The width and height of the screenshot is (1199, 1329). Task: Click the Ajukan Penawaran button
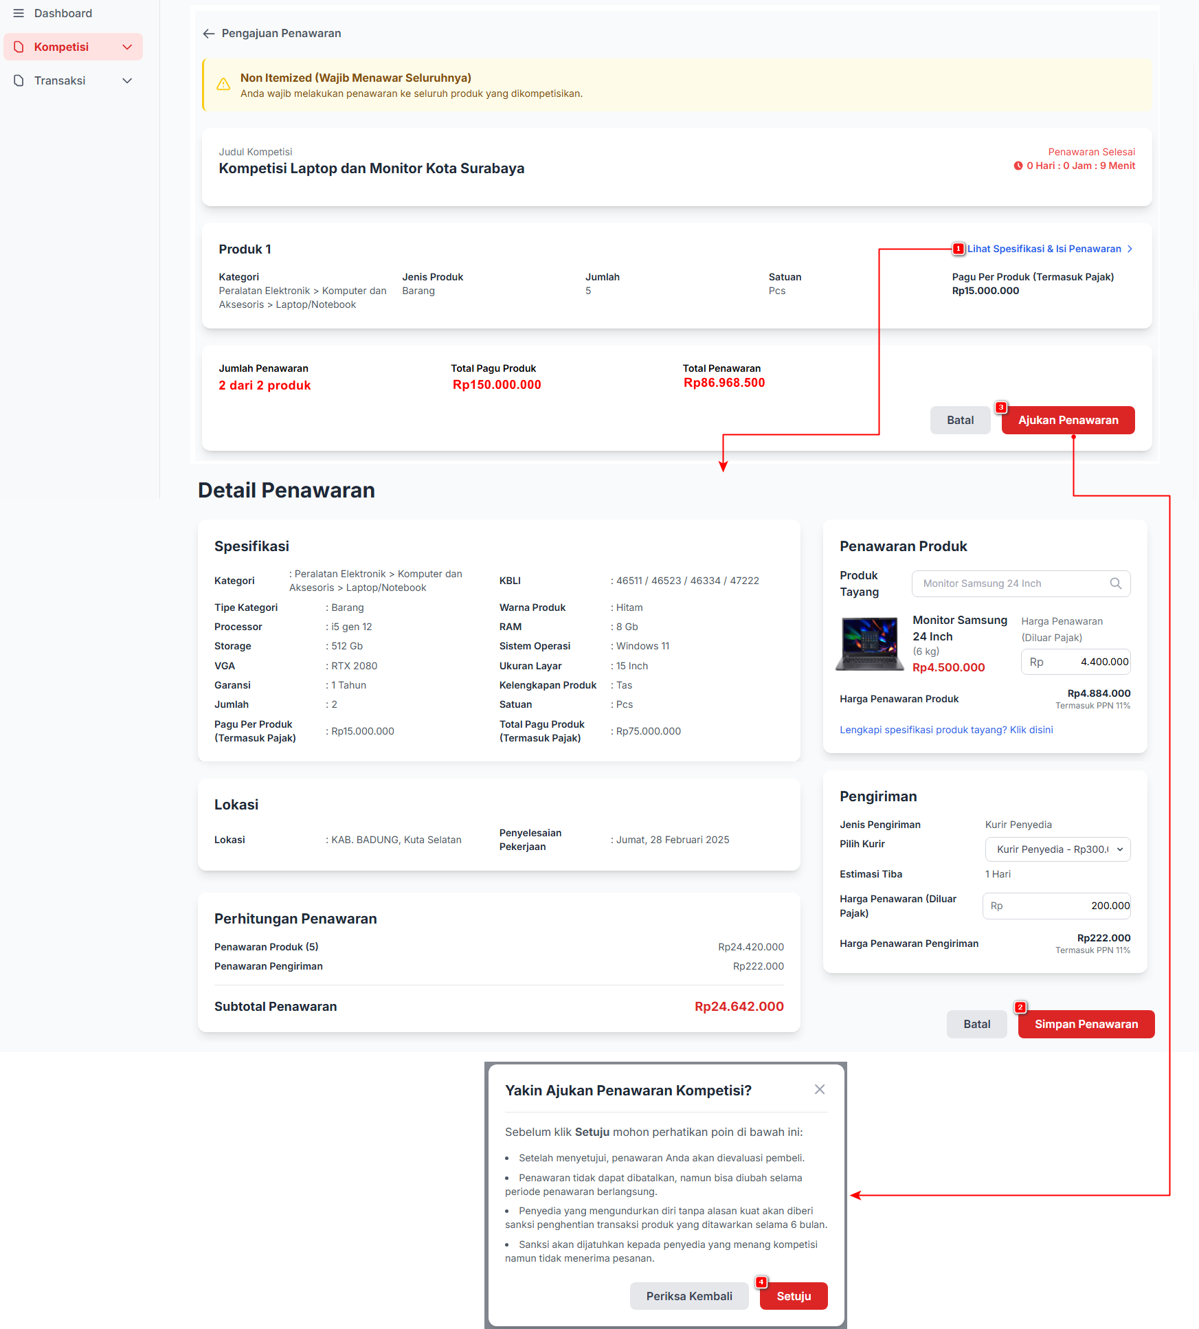point(1068,420)
